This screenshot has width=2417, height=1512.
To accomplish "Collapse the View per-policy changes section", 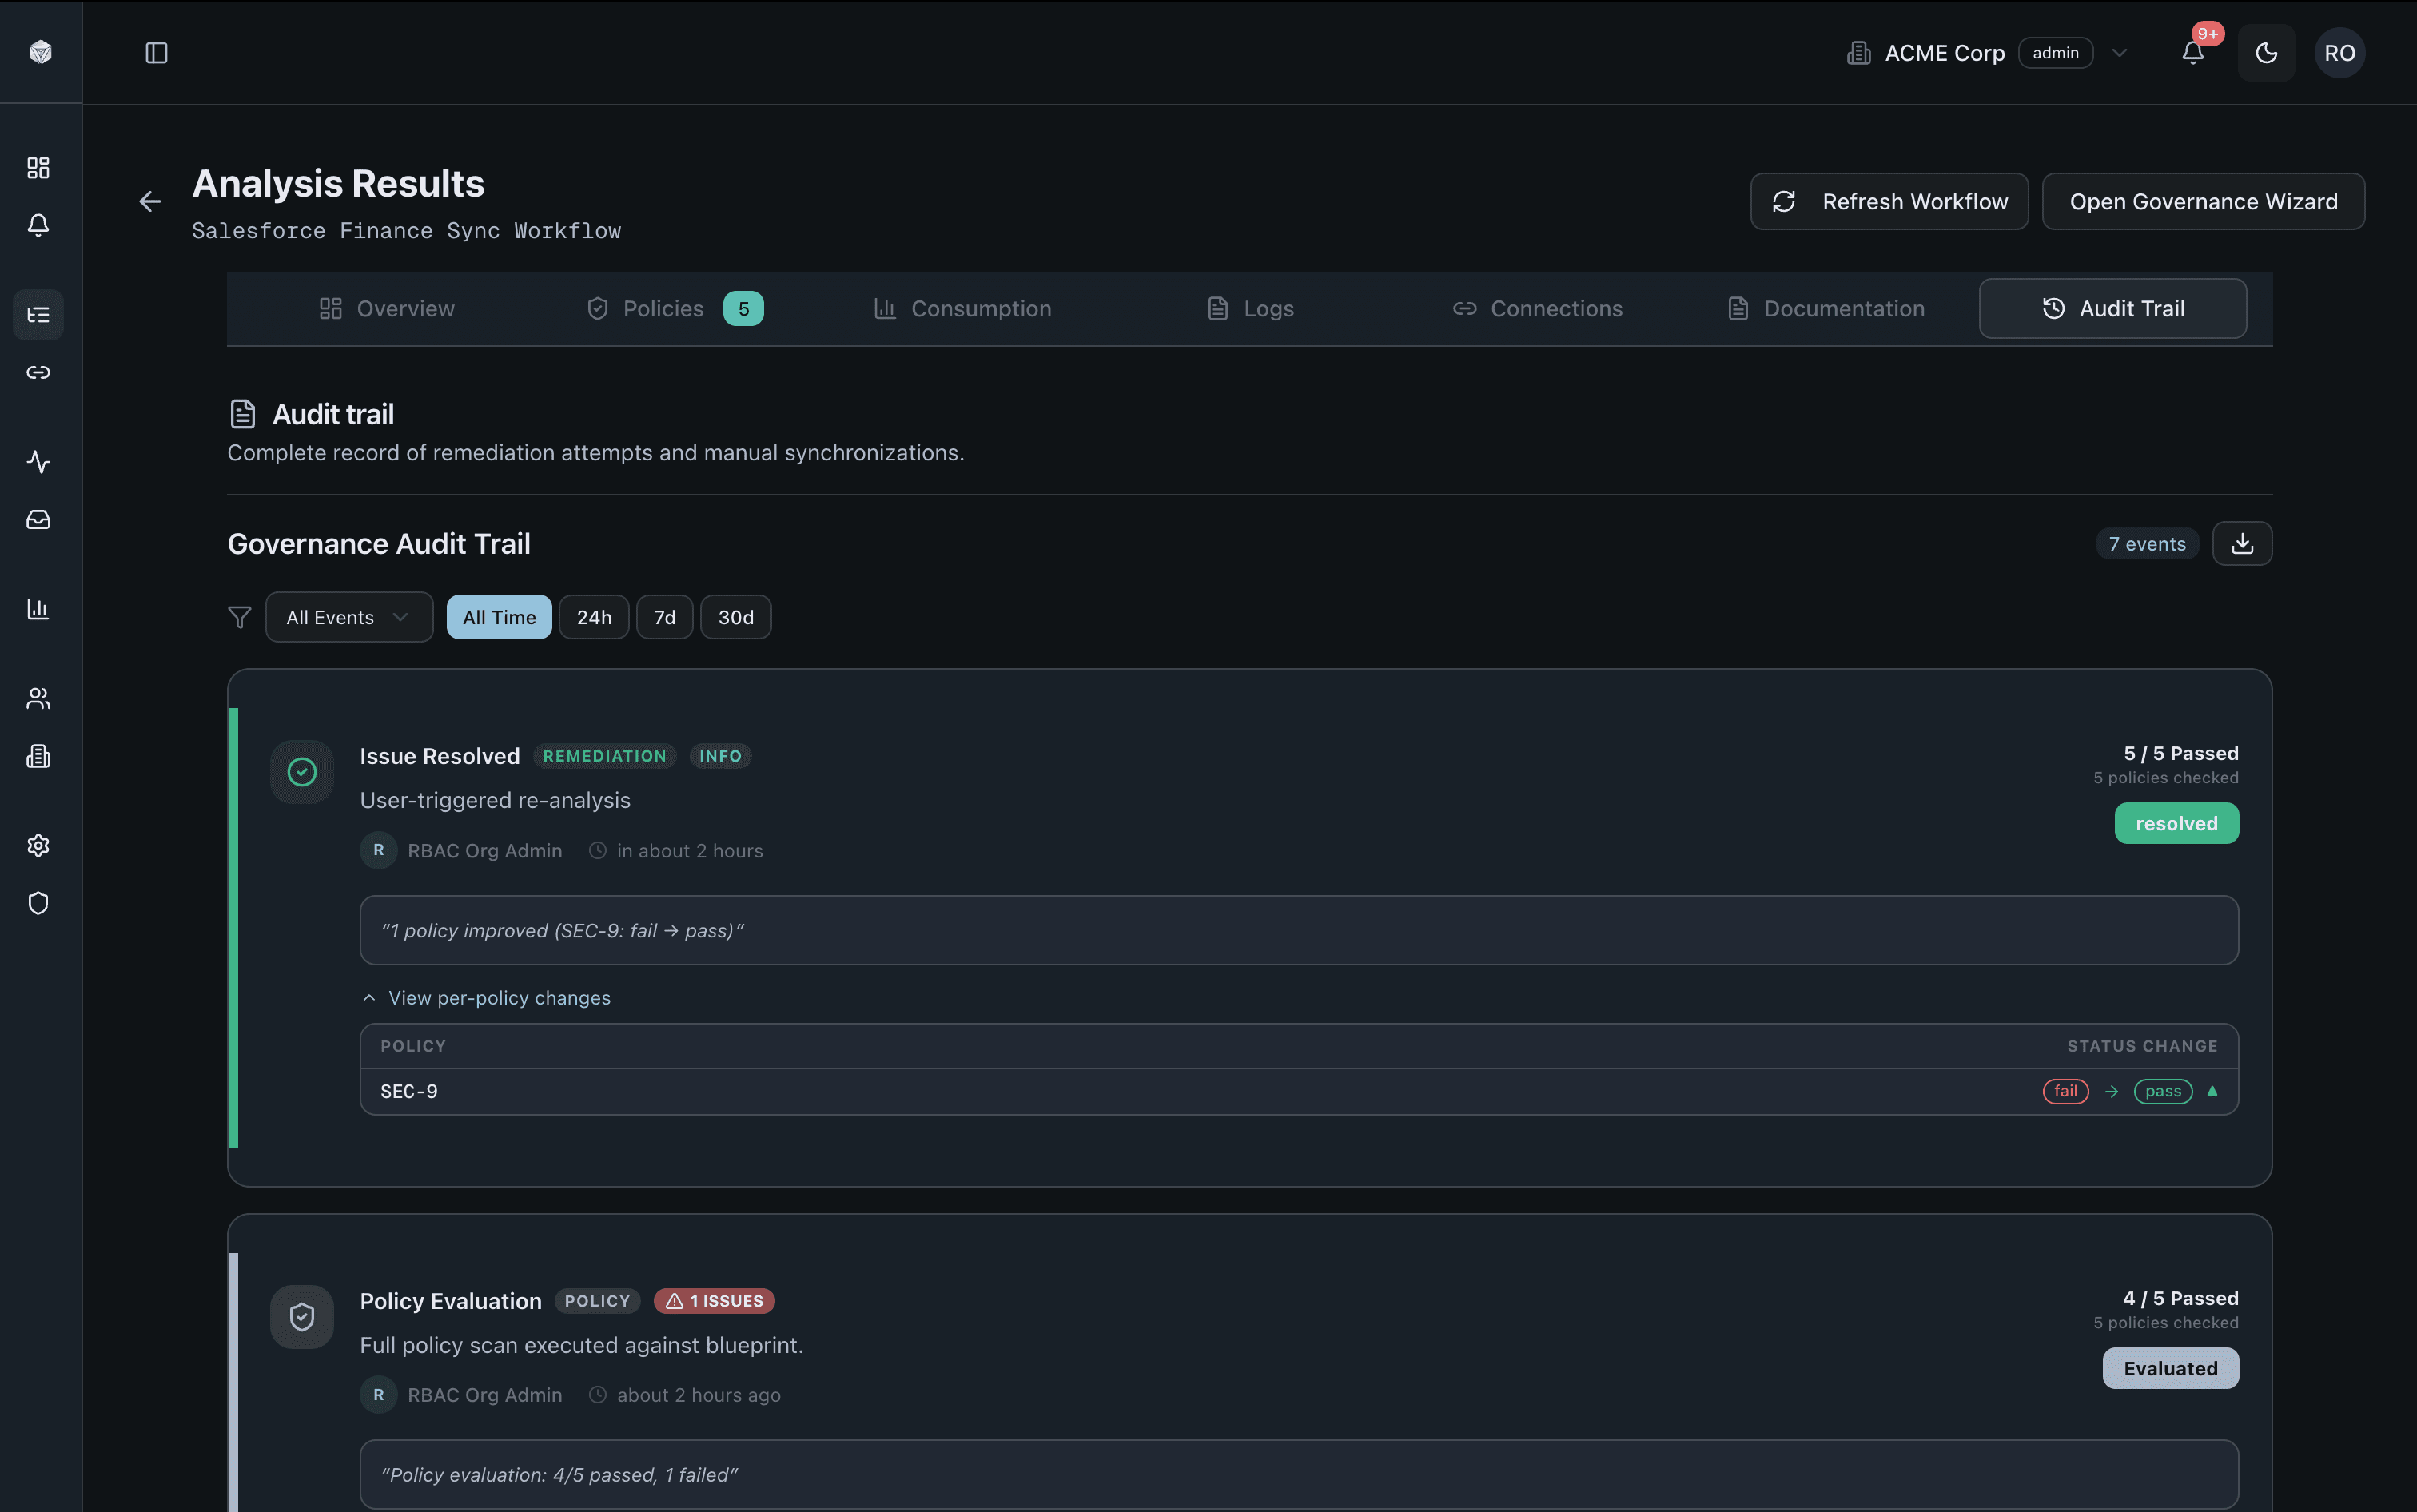I will (x=487, y=997).
